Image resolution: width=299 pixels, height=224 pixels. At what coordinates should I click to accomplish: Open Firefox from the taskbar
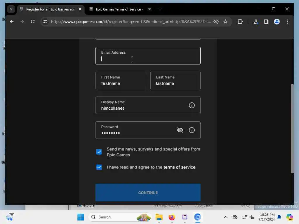coord(172,217)
